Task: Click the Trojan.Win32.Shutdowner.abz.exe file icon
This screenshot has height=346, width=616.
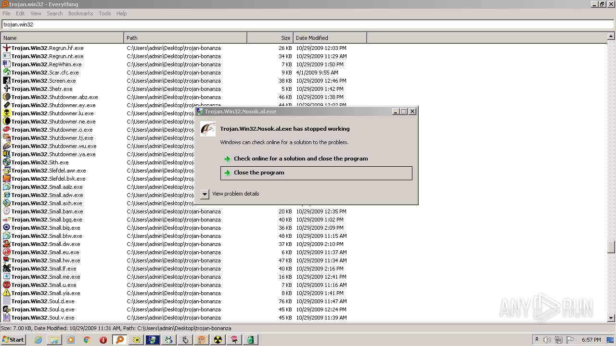Action: coord(7,97)
